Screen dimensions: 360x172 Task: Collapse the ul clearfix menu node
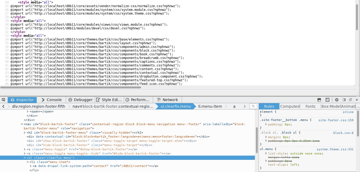25,158
